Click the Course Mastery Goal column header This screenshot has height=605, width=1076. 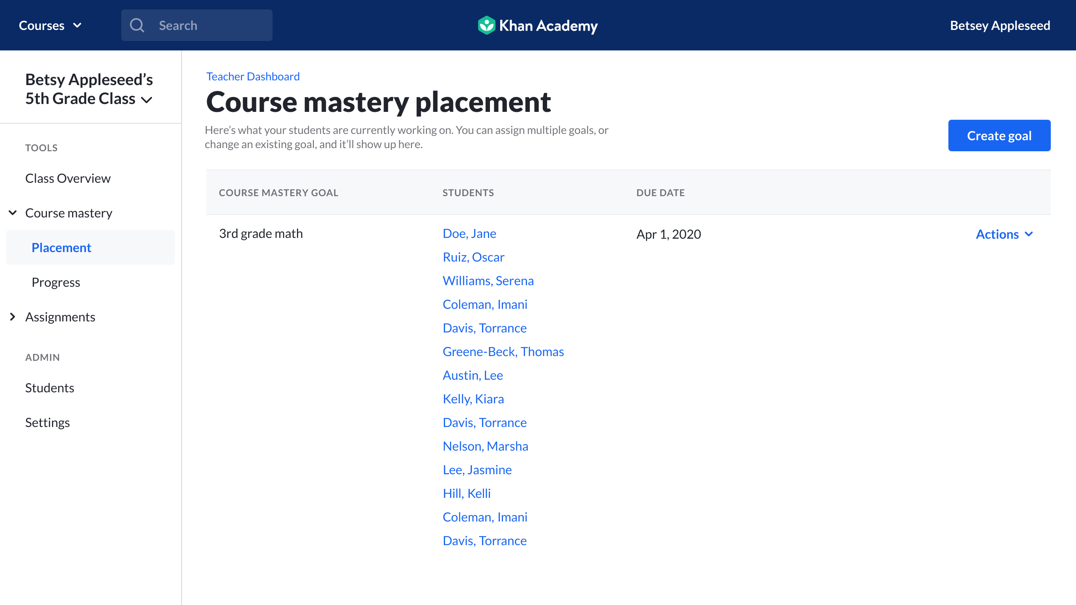tap(278, 193)
